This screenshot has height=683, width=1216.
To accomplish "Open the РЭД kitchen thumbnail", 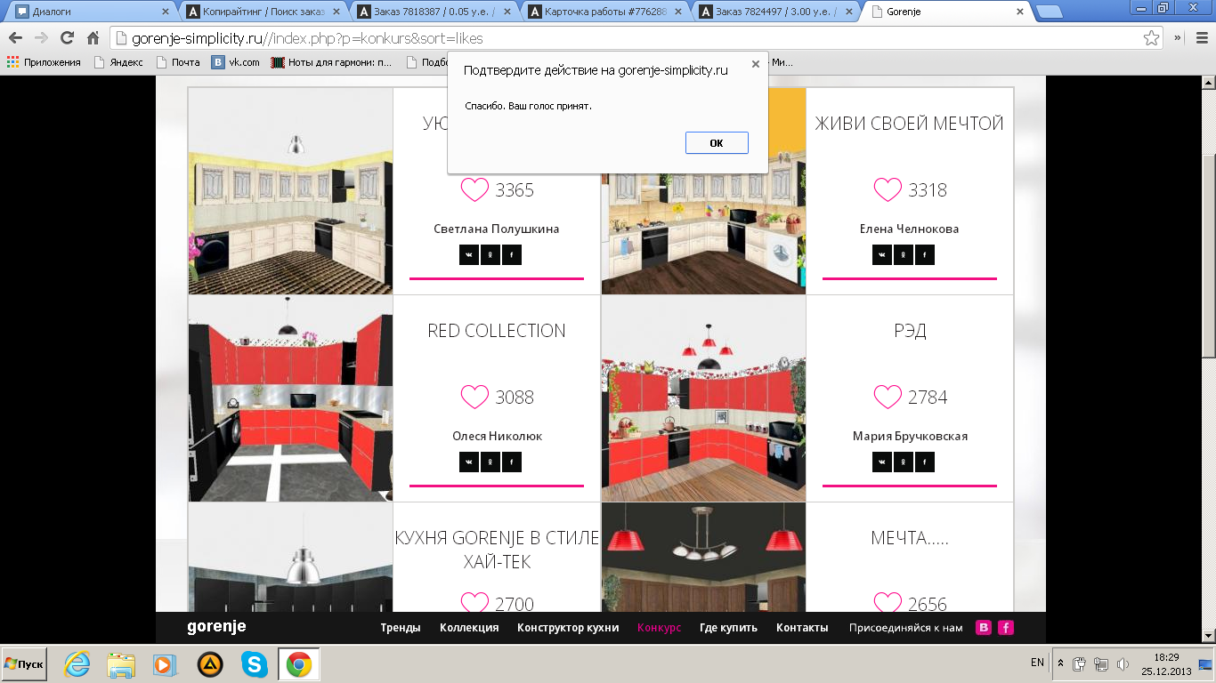I will [x=703, y=398].
